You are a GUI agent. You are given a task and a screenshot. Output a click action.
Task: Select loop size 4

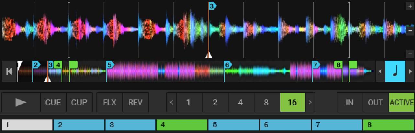[241, 102]
